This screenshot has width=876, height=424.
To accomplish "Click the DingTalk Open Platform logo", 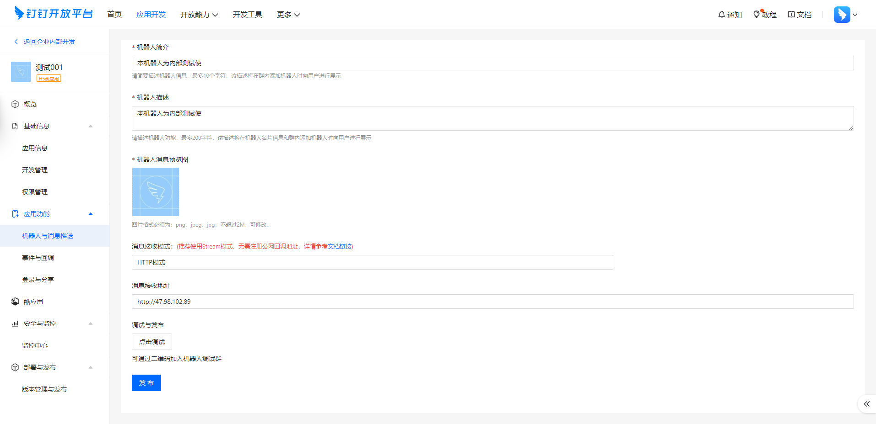I will [54, 14].
